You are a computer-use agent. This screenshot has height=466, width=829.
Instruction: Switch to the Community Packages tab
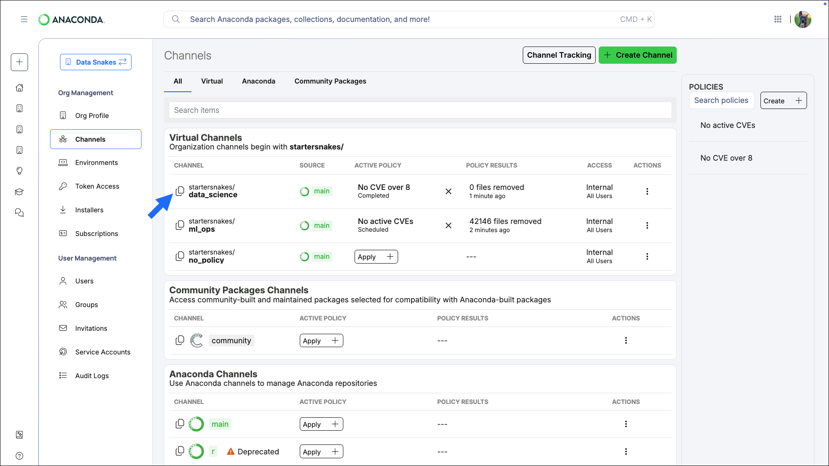(330, 81)
